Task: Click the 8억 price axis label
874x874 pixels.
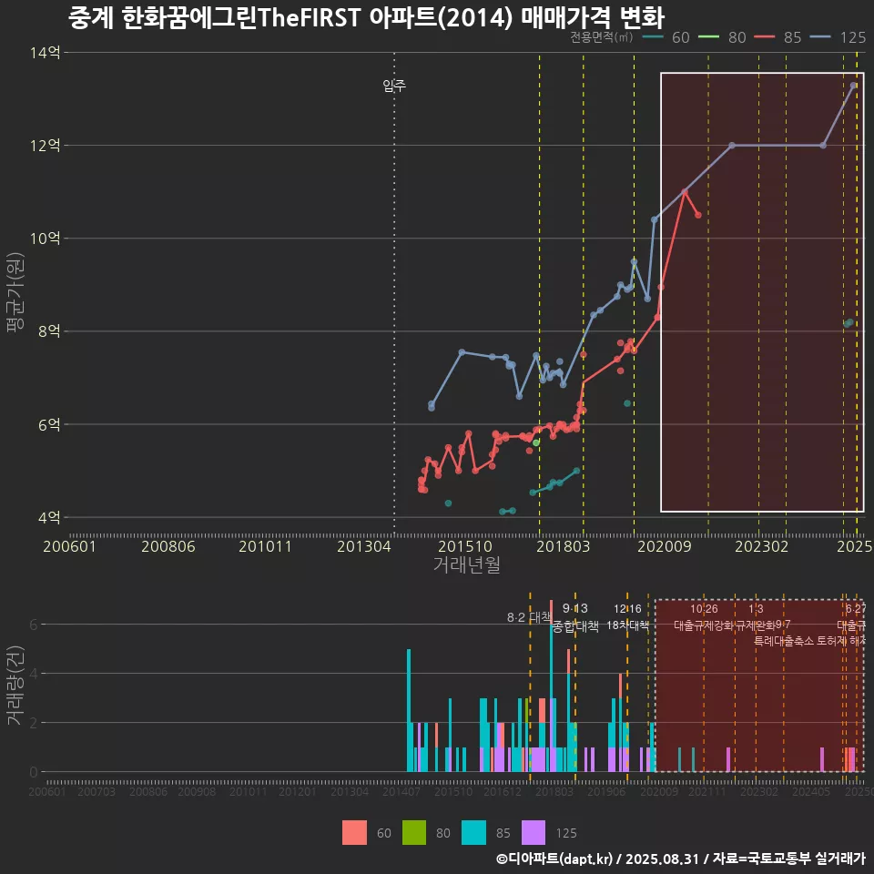Action: [49, 331]
